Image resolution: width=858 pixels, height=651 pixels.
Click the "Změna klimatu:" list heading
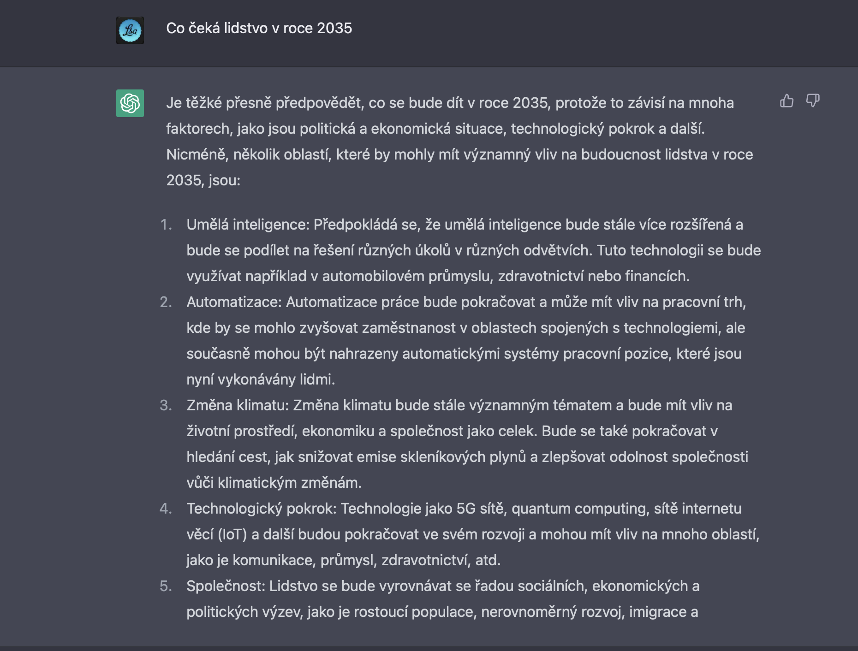tap(238, 405)
